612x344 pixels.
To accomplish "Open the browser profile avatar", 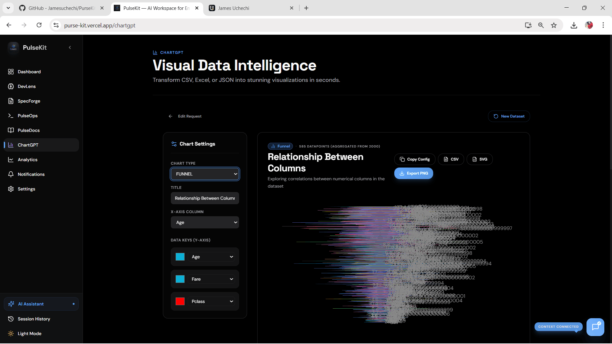I will (589, 25).
